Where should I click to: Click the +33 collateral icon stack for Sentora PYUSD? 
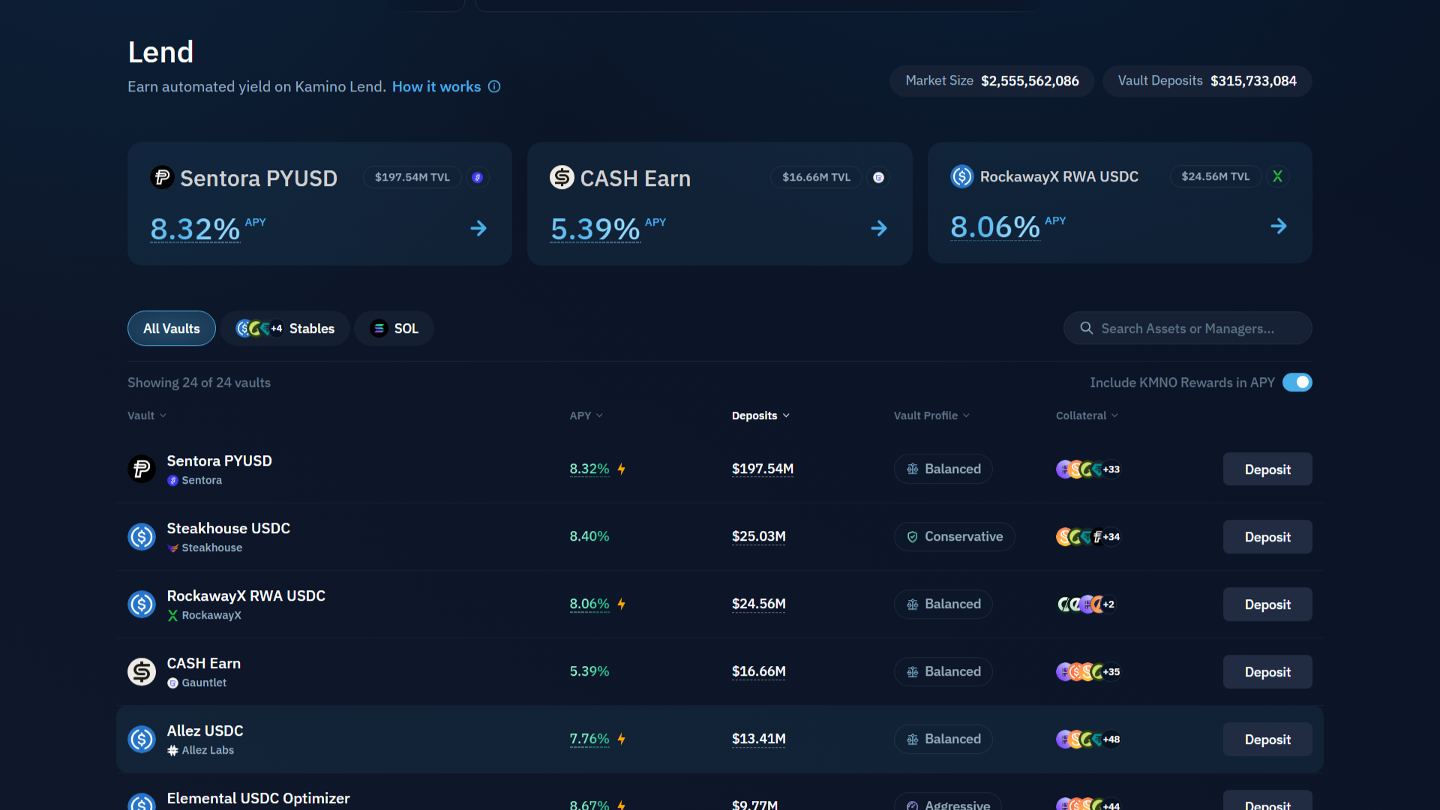pyautogui.click(x=1089, y=469)
